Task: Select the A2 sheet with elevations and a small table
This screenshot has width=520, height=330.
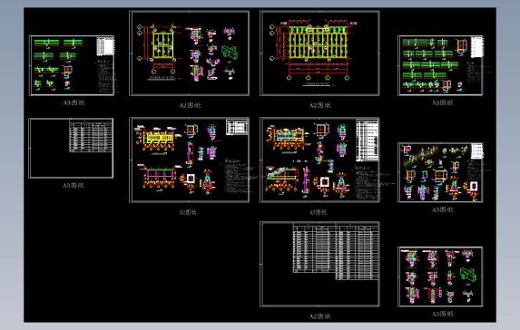Action: click(189, 160)
